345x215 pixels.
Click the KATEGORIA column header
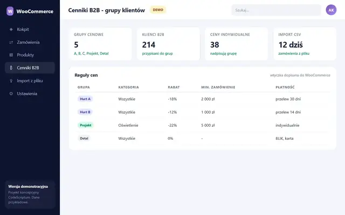(x=128, y=87)
